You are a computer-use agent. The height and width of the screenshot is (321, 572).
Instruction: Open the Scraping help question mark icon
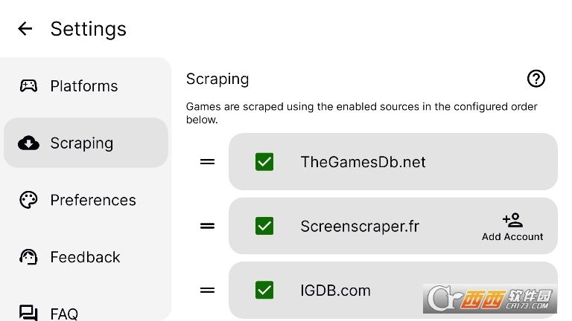coord(536,79)
